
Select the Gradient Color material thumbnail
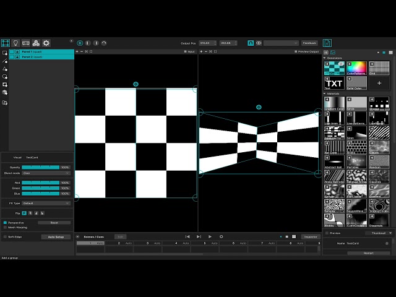334,103
